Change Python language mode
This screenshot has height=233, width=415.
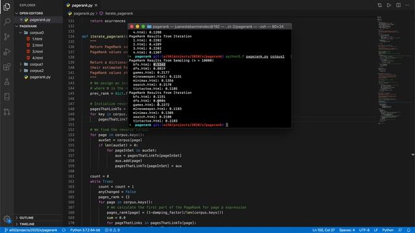(x=388, y=230)
